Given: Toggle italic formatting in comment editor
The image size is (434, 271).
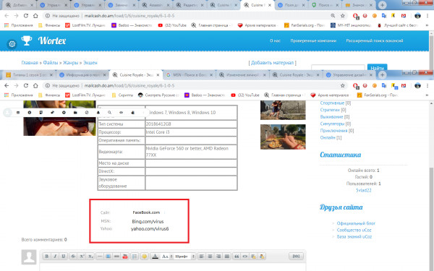Looking at the screenshot, I should click(55, 257).
